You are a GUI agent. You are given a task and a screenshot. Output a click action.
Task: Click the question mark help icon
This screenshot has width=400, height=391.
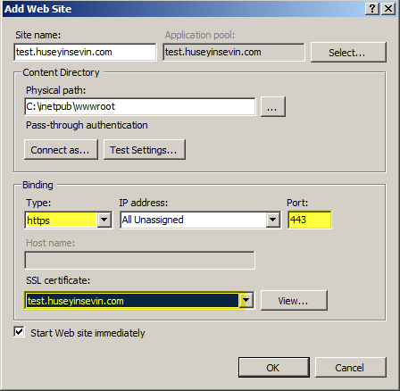tap(372, 9)
